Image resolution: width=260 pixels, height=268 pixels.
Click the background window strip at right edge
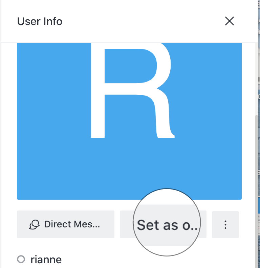tap(259, 135)
